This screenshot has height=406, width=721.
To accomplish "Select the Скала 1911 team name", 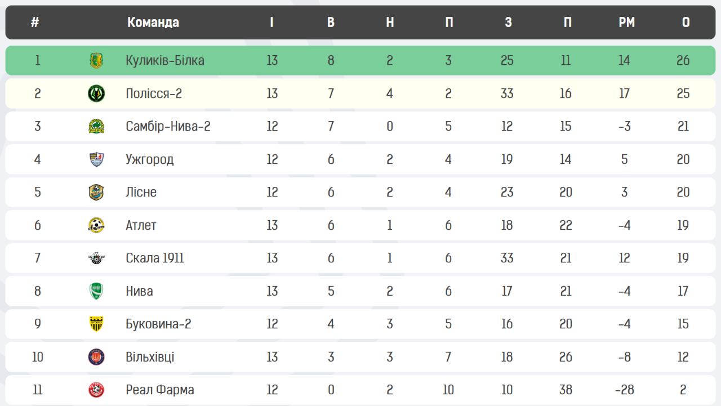I will 155,258.
